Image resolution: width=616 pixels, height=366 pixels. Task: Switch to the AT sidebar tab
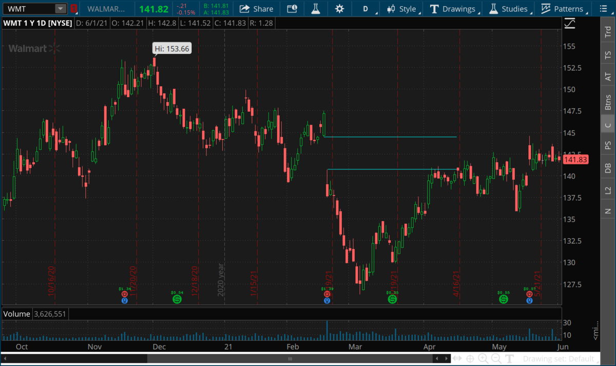click(608, 77)
